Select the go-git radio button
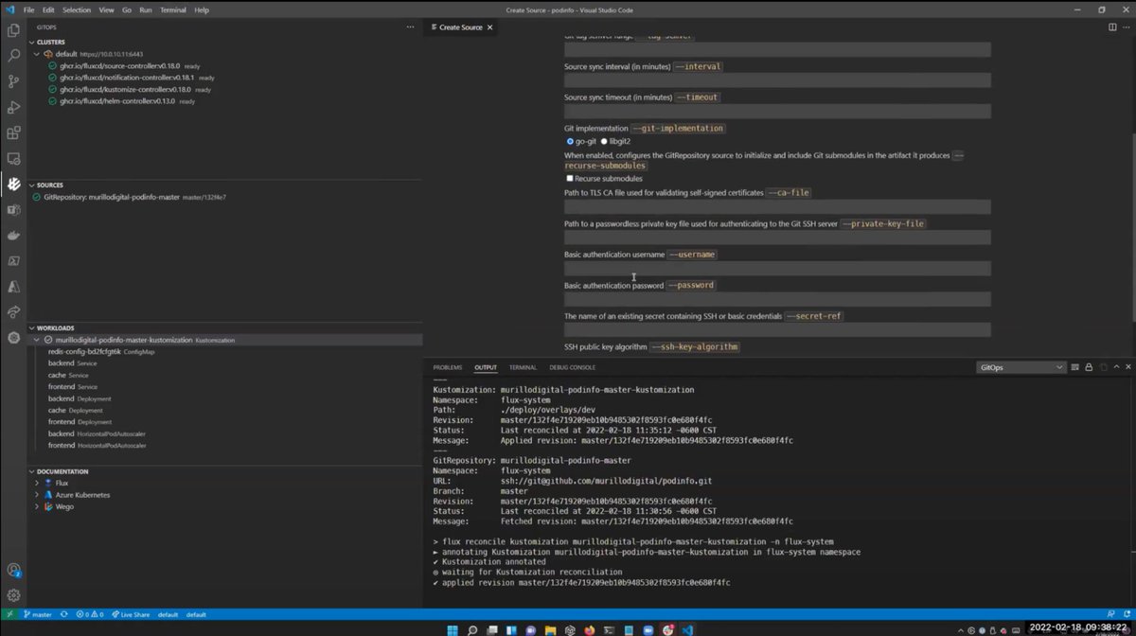 570,141
